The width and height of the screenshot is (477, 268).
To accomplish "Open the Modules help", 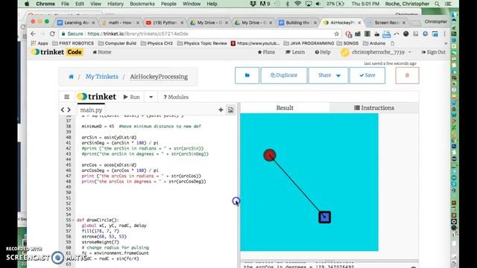I will point(176,97).
